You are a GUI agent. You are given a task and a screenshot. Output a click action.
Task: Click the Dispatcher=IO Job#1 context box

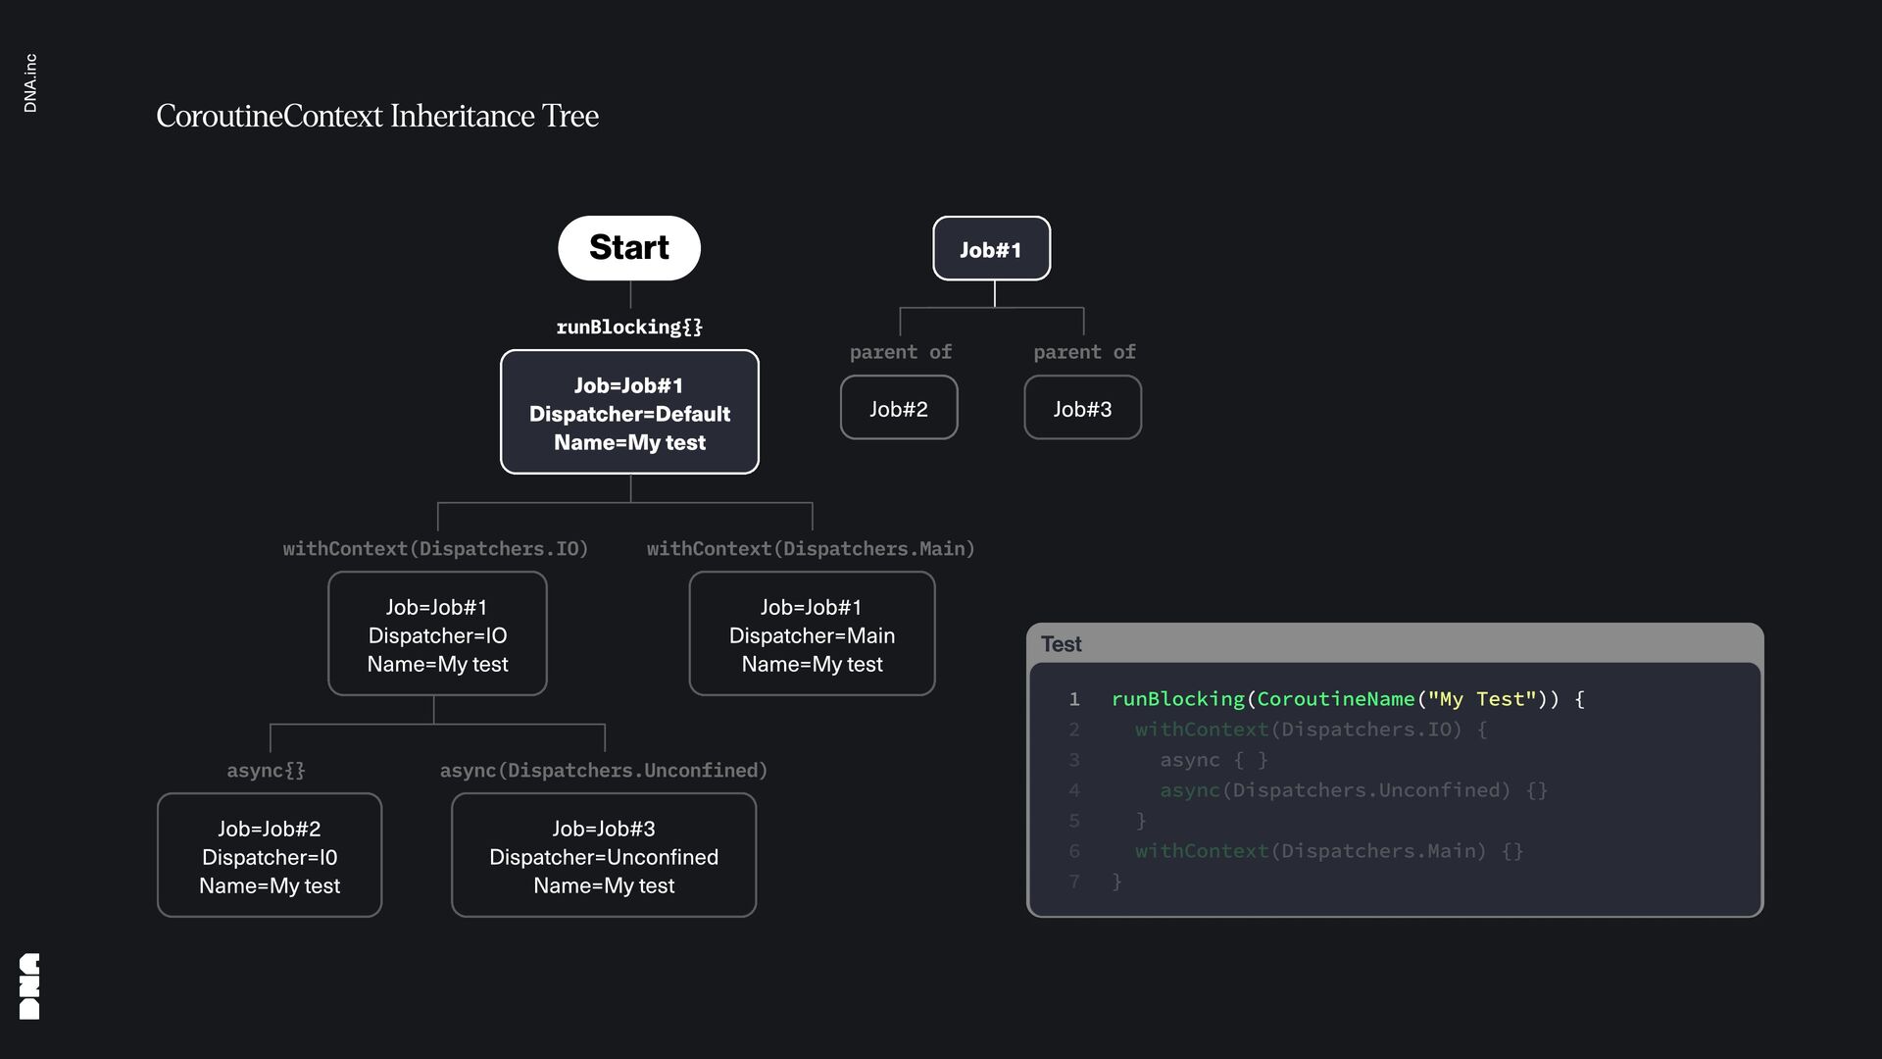coord(437,634)
